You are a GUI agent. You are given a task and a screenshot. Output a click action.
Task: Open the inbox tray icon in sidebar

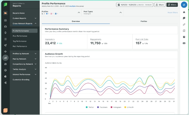(6, 27)
